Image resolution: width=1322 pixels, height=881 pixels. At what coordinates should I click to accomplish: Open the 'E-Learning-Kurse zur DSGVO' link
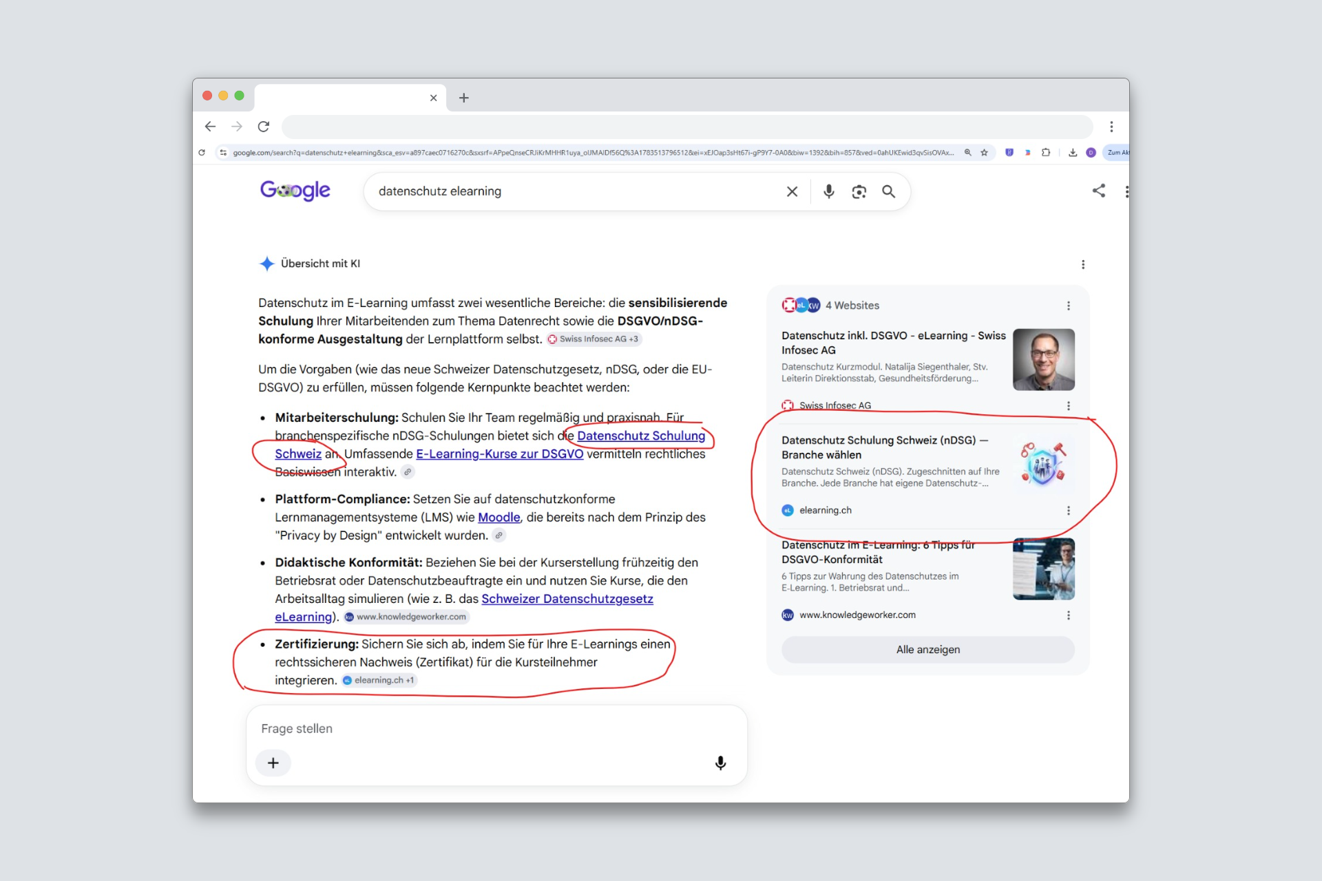pos(499,454)
